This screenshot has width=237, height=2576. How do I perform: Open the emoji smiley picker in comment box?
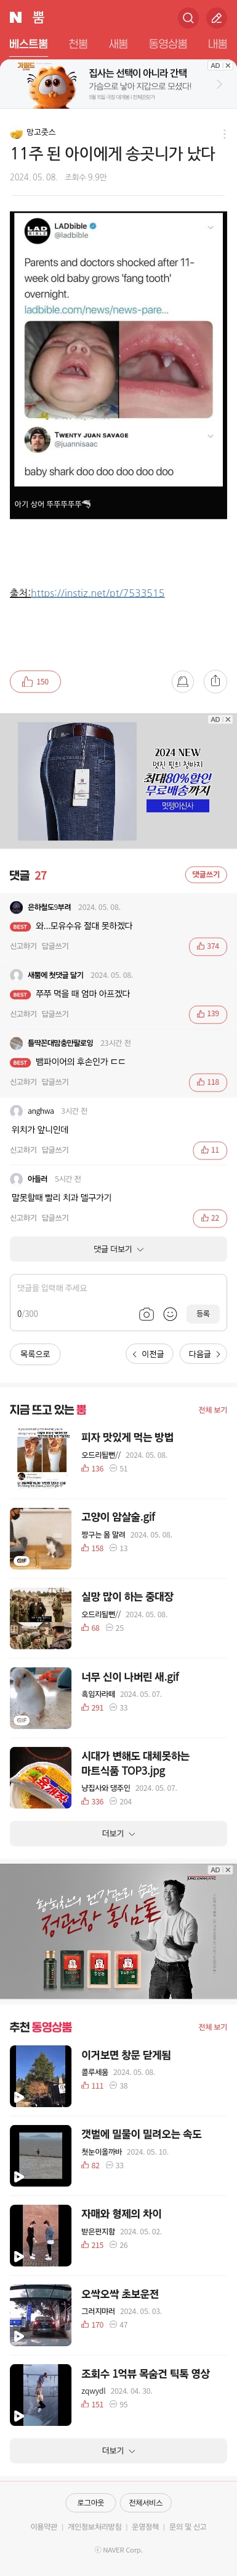(171, 1314)
